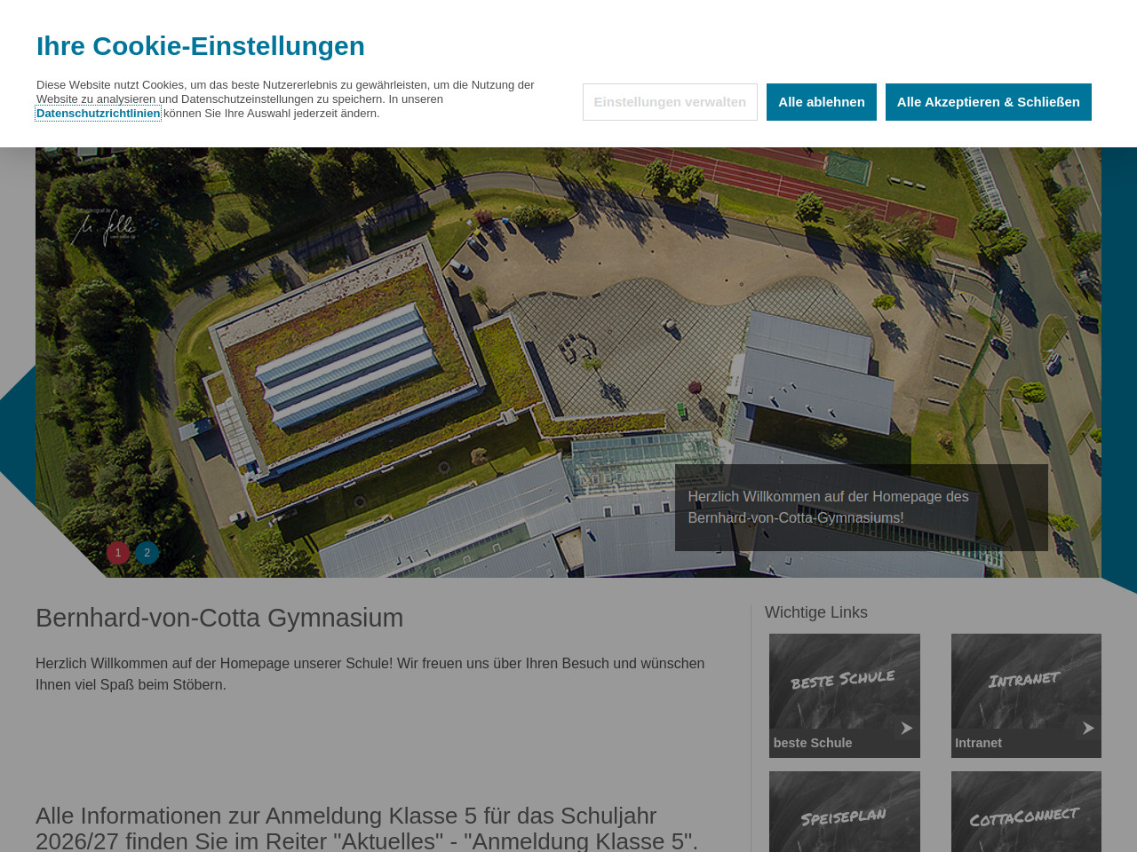
Task: Click the Anmeldung Klasse 5 information heading
Action: click(x=367, y=828)
